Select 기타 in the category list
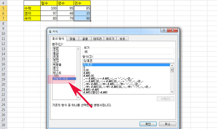 coord(56,76)
